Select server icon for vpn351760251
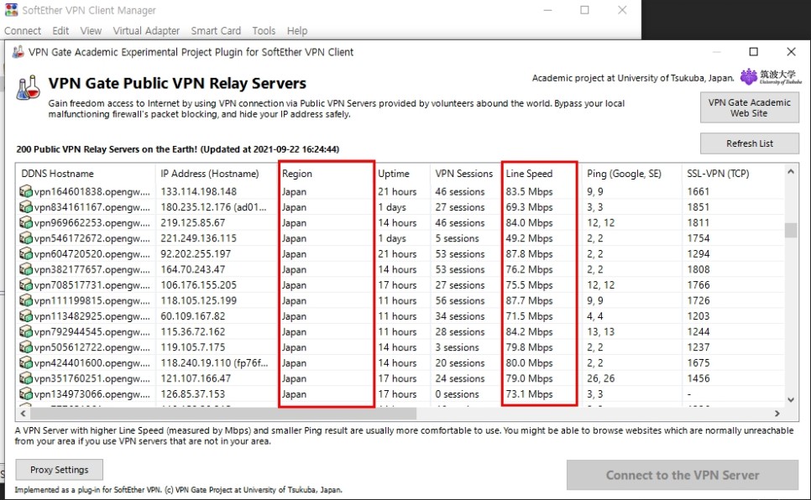This screenshot has height=500, width=811. pyautogui.click(x=26, y=378)
